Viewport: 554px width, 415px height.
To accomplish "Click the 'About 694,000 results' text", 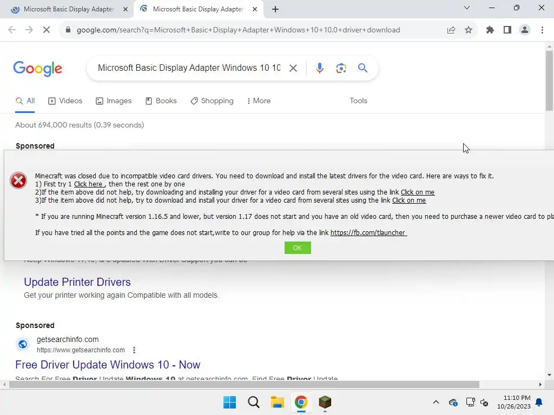I will pos(80,125).
